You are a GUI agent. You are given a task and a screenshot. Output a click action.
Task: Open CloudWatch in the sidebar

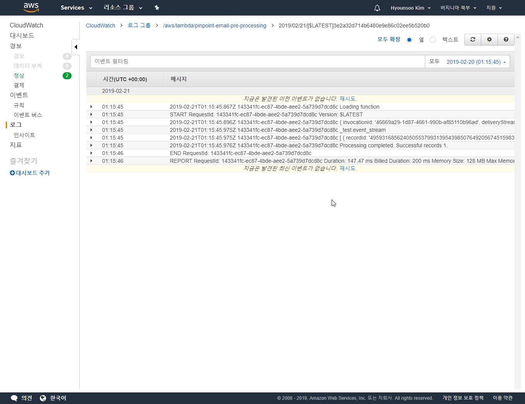pos(26,25)
